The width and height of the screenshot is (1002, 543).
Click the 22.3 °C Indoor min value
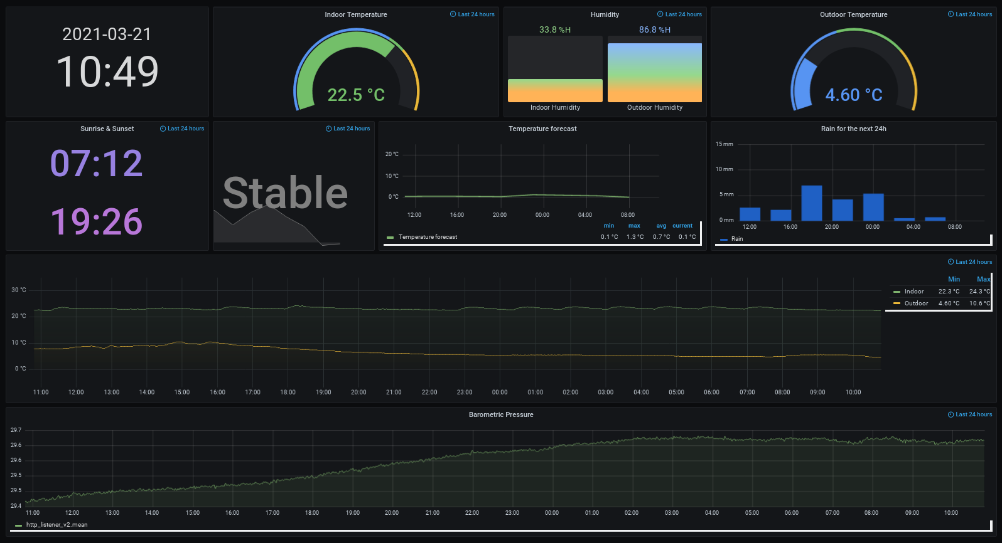(x=949, y=292)
